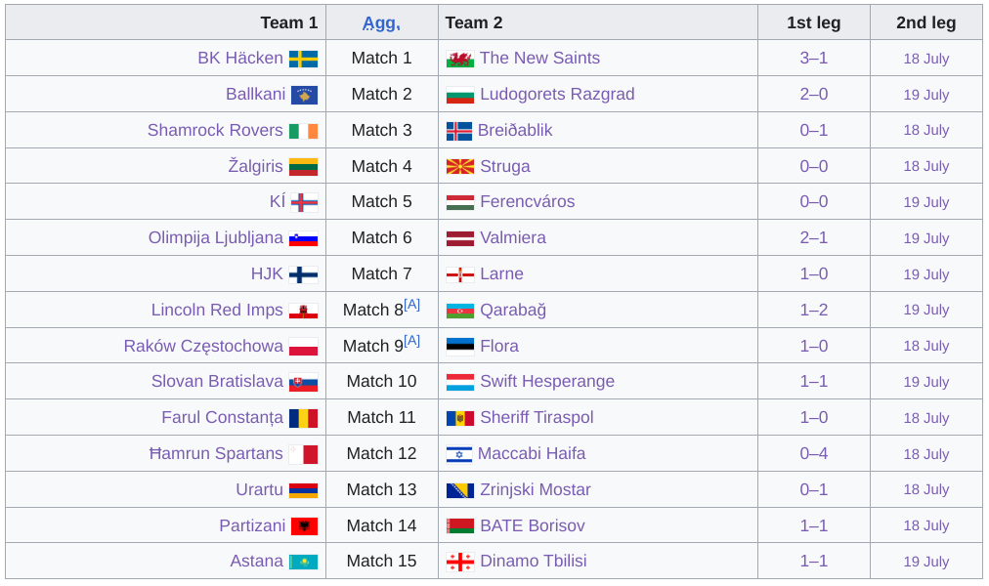
Task: Open the Zrinjski Mostar team link
Action: coord(535,490)
